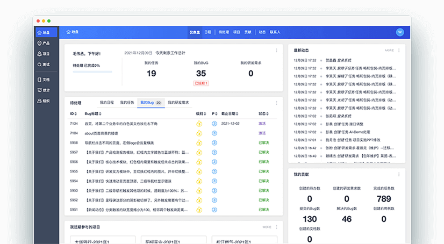Image resolution: width=444 pixels, height=244 pixels.
Task: Click priority icon of bug 5957
Action: tap(214, 152)
